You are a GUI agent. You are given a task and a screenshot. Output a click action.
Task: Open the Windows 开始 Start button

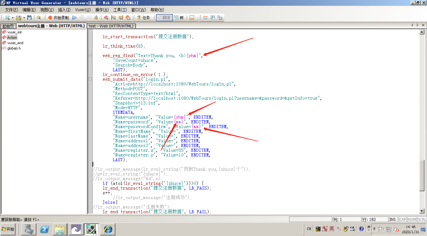click(x=9, y=229)
